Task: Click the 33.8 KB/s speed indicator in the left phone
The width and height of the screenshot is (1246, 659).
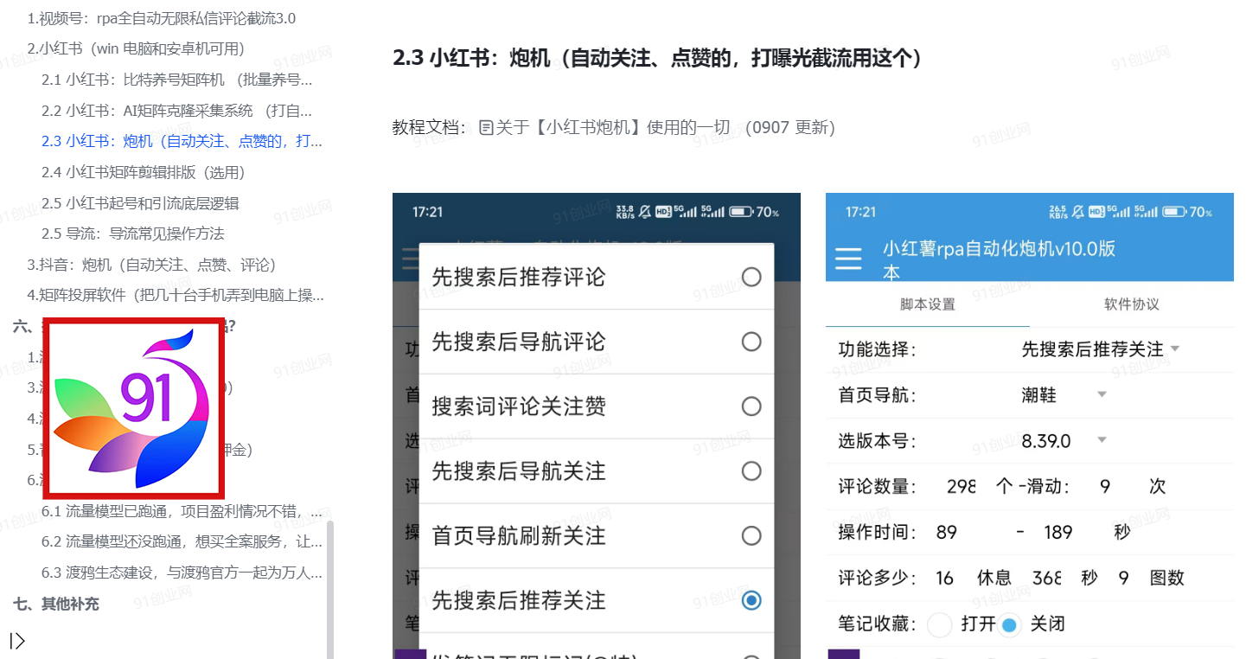Action: (625, 212)
